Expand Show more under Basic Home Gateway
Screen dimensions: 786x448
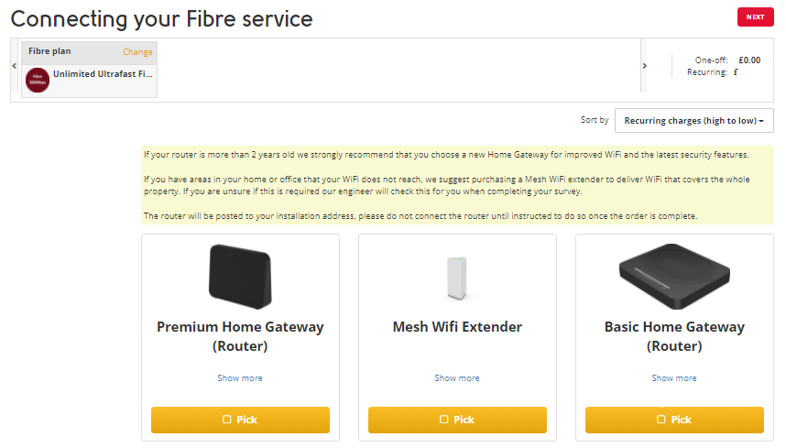click(x=674, y=377)
